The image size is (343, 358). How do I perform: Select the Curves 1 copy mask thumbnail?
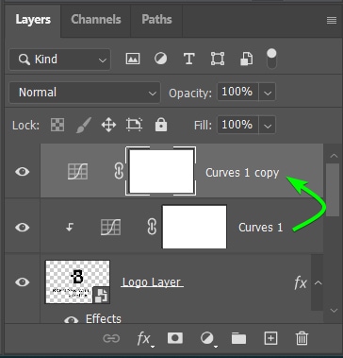161,171
